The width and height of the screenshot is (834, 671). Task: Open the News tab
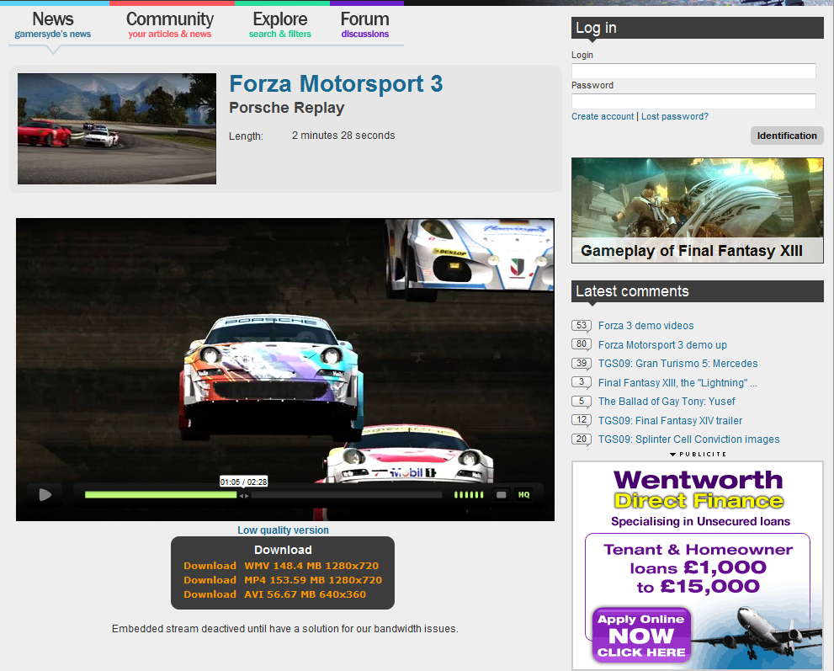[x=53, y=24]
